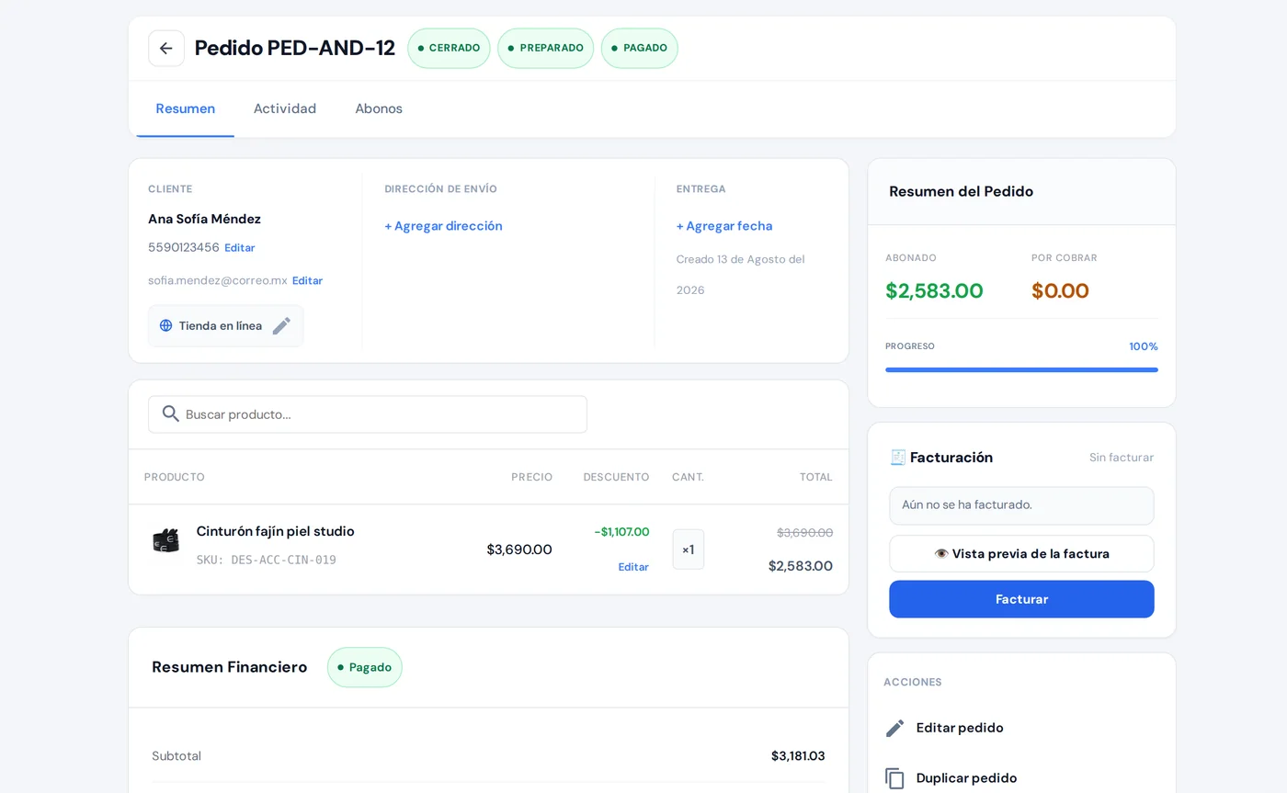The image size is (1287, 793).
Task: Click the Aún no se ha facturado notice
Action: [1021, 505]
